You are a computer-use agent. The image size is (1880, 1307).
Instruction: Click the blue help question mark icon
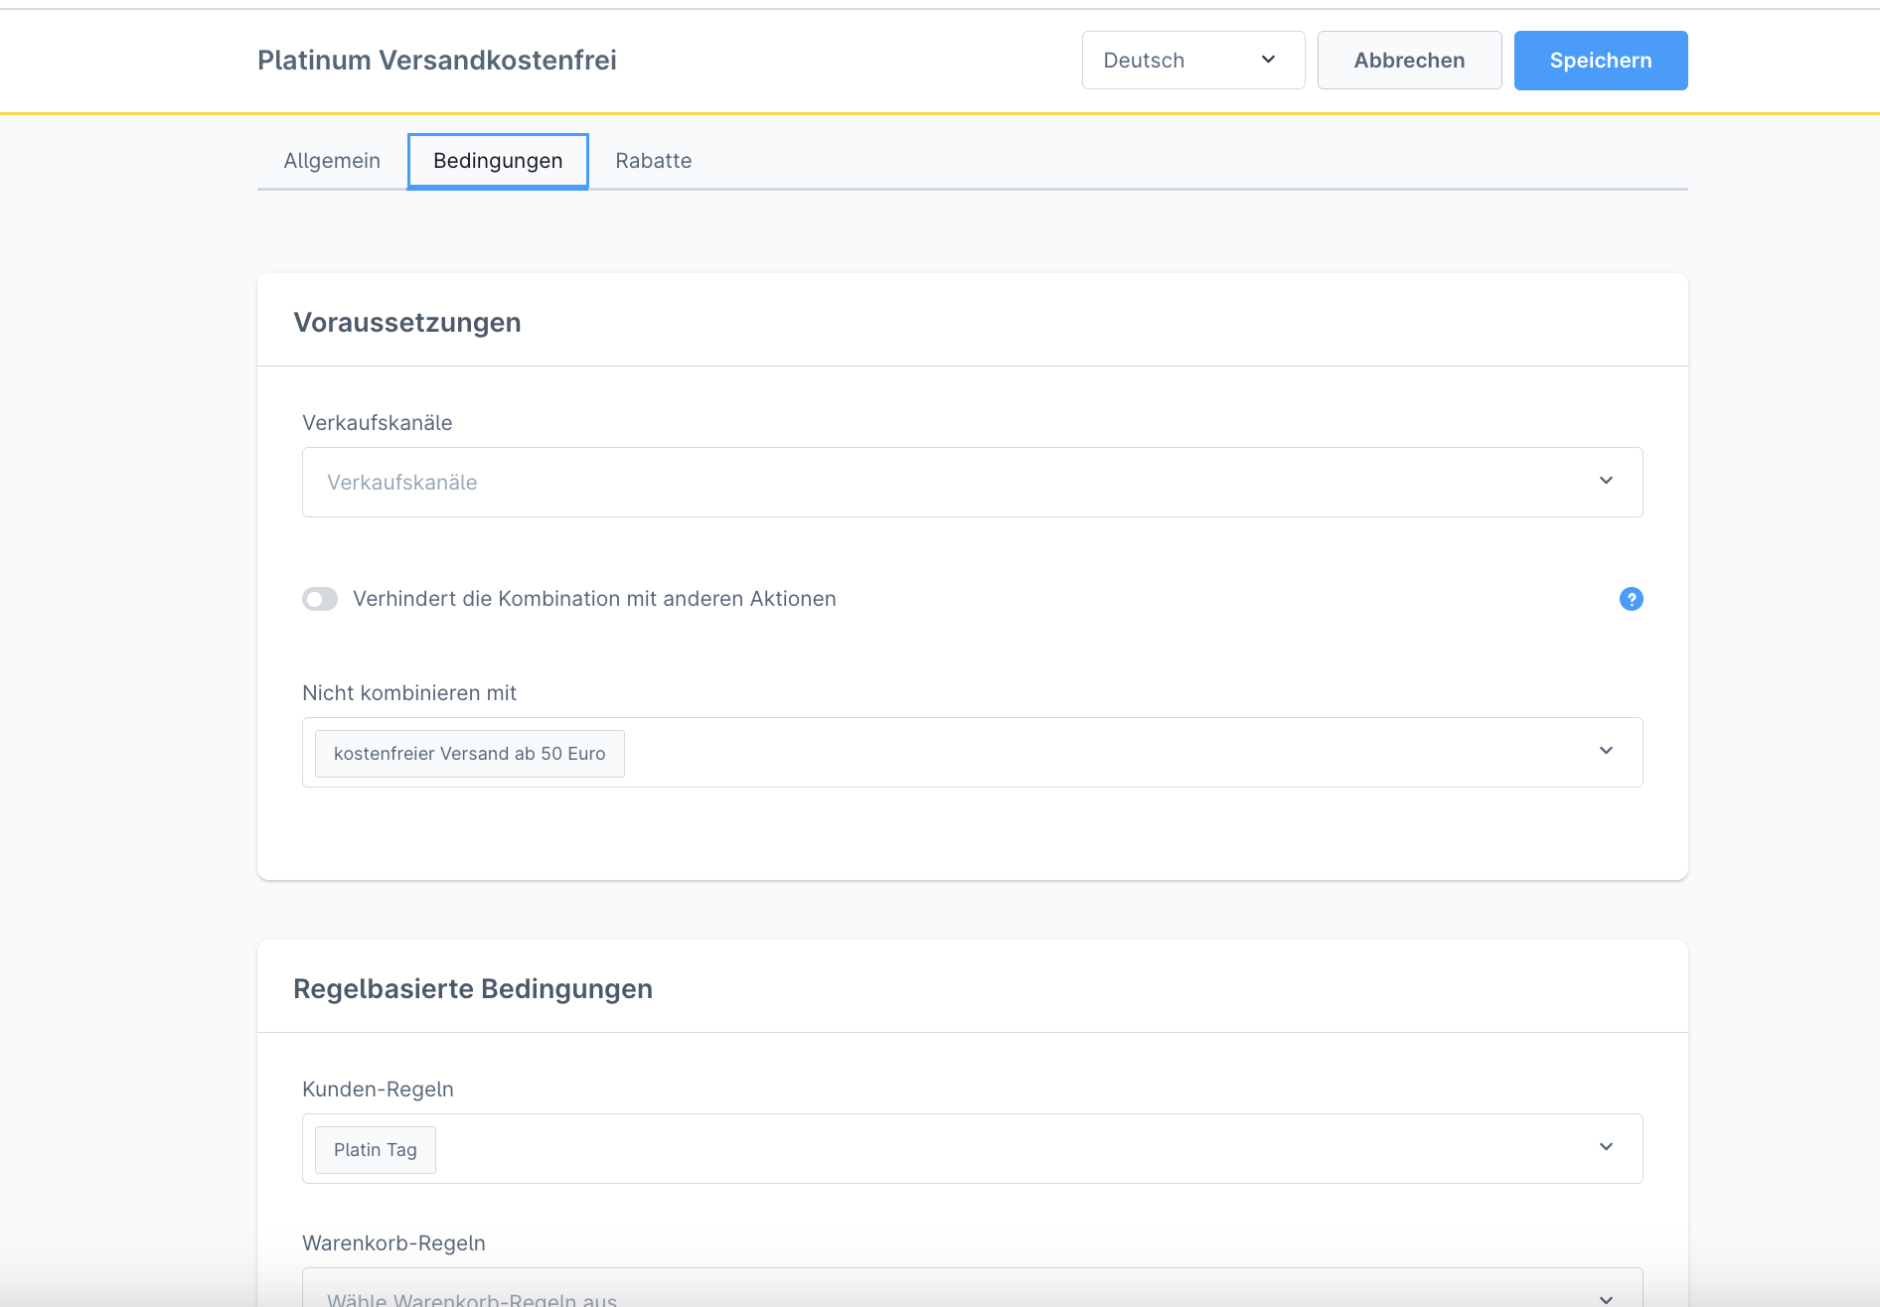1631,599
